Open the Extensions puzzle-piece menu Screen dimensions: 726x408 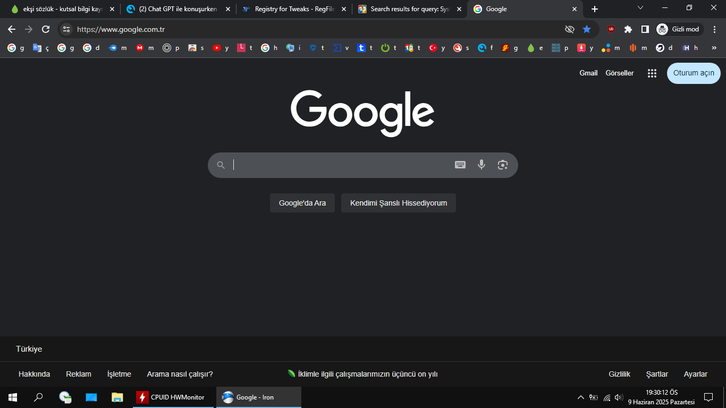point(628,29)
